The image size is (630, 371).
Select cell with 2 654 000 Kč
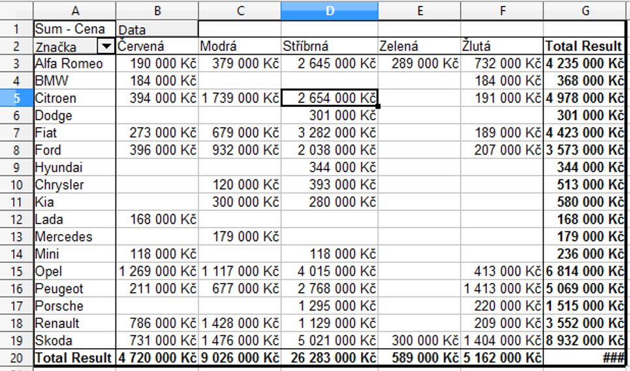[330, 98]
